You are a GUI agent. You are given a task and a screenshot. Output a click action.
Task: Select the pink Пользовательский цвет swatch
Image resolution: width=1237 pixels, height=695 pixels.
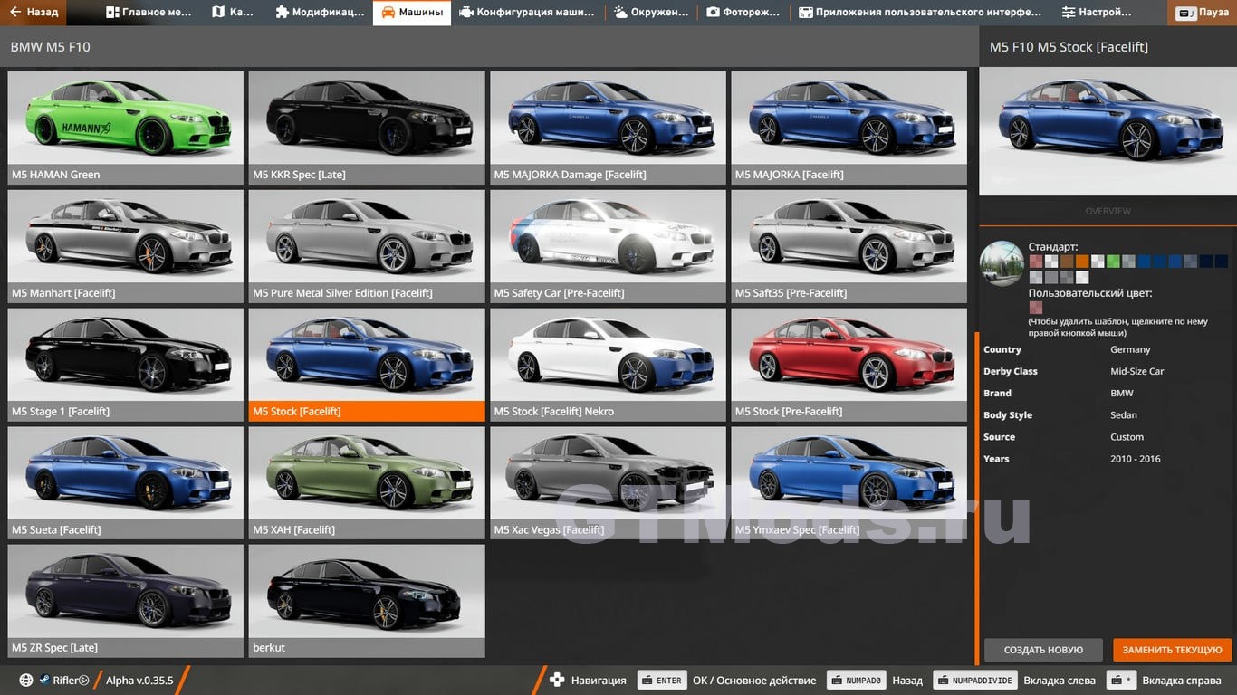tap(1036, 308)
